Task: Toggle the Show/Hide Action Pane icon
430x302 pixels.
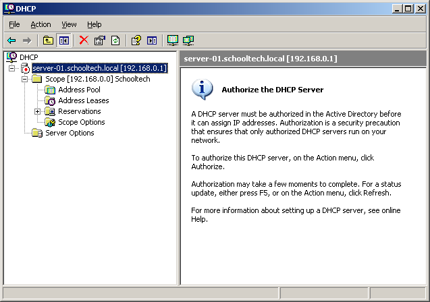Action: pos(152,41)
